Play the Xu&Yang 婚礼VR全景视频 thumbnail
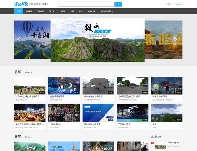Screen dimensions: 197x151 click(x=30, y=85)
